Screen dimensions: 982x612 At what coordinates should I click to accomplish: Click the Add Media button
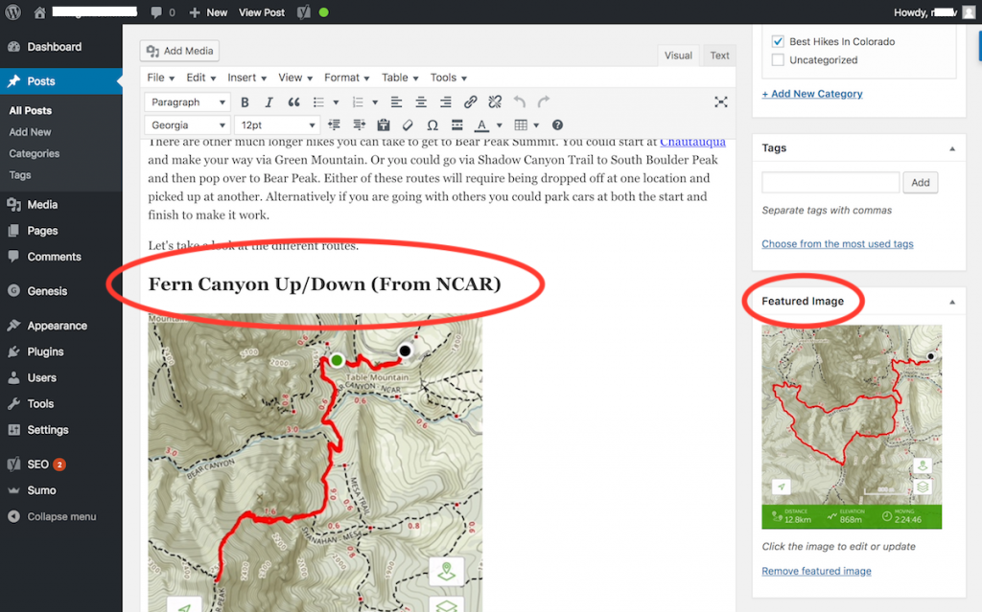[x=179, y=51]
